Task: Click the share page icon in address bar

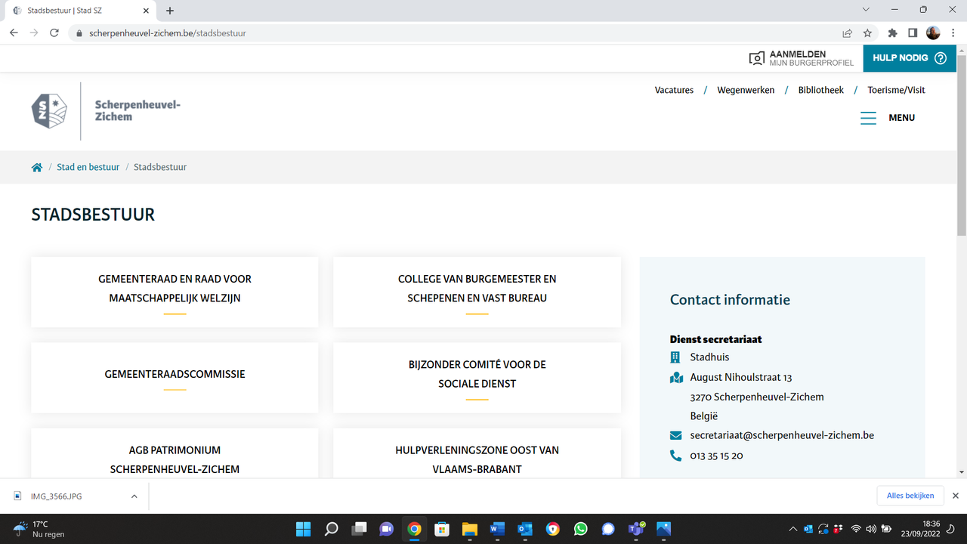Action: 847,33
